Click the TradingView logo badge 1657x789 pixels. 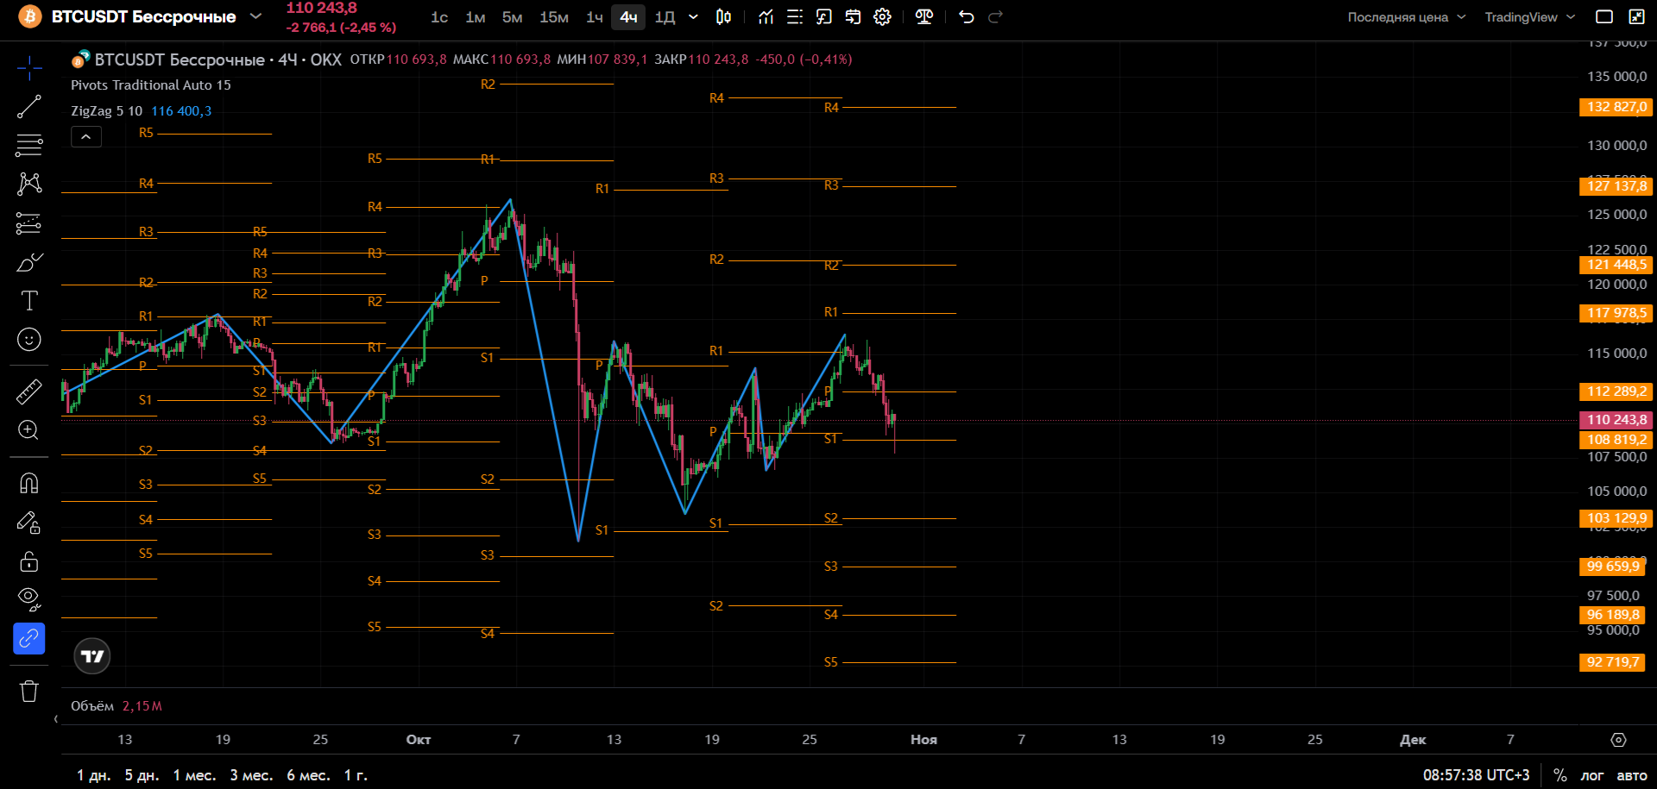(x=92, y=656)
